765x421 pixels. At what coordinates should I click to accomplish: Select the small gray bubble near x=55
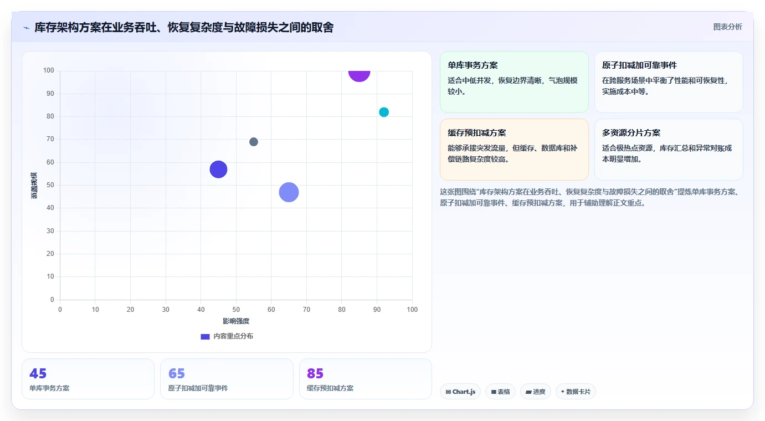[254, 142]
